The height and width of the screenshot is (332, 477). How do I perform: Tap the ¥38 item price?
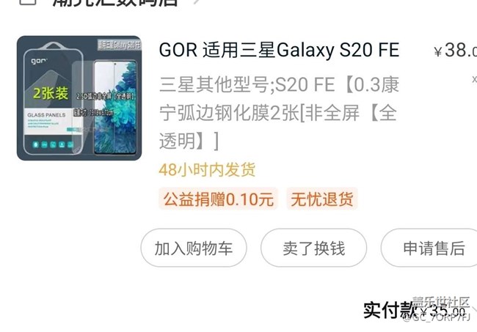coord(456,50)
